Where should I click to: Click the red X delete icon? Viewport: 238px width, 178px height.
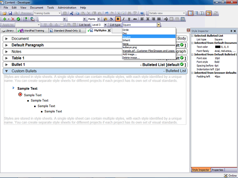pyautogui.click(x=13, y=19)
